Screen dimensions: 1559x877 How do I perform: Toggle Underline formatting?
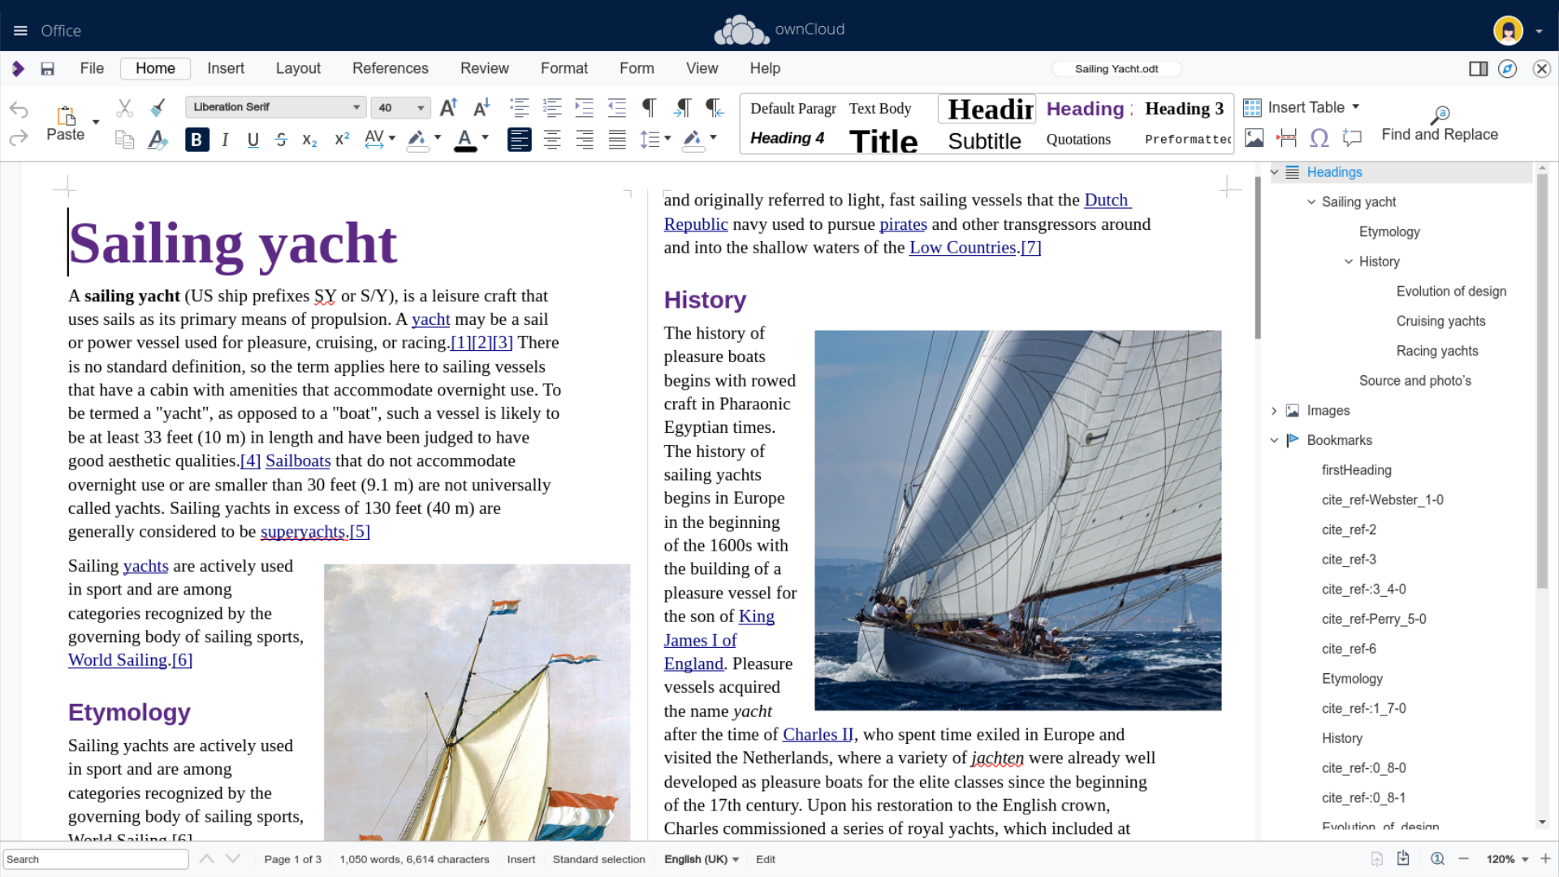point(253,140)
